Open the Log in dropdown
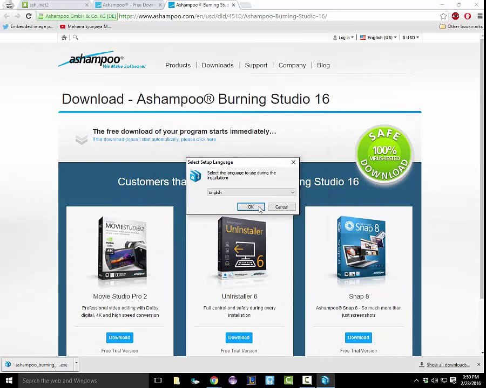The image size is (486, 388). click(x=343, y=37)
